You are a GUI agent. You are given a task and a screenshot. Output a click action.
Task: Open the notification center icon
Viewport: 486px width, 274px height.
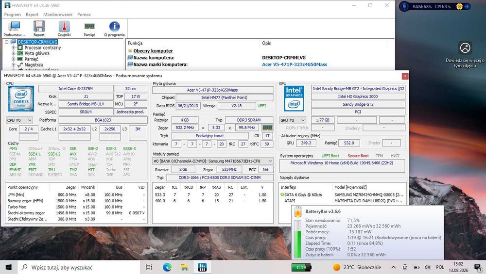click(x=477, y=267)
